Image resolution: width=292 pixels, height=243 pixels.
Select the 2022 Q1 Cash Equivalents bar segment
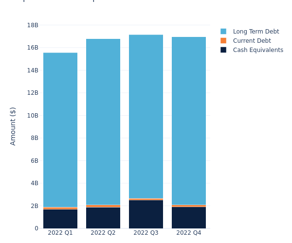pos(60,219)
